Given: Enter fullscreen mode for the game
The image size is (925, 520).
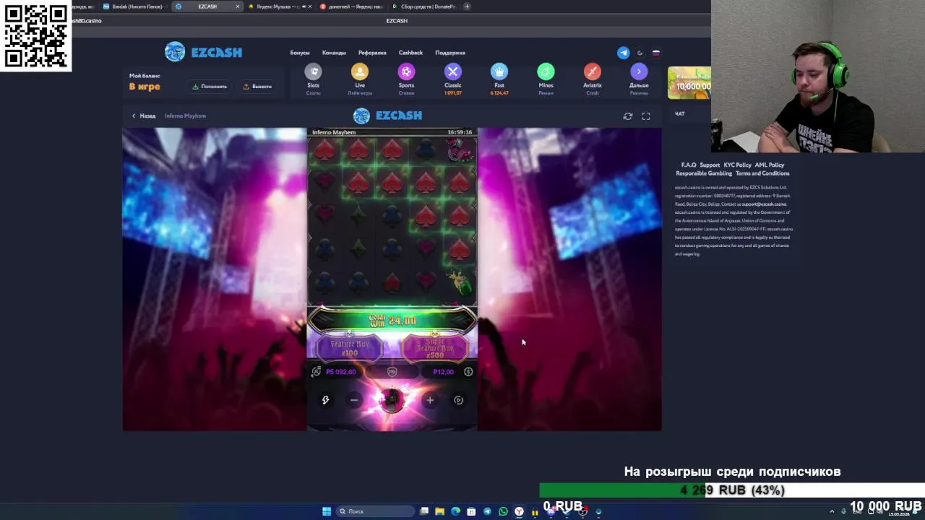Looking at the screenshot, I should [646, 116].
